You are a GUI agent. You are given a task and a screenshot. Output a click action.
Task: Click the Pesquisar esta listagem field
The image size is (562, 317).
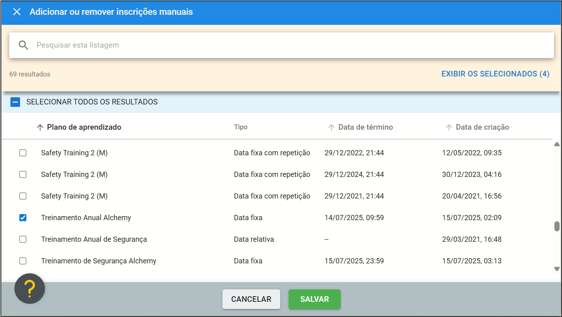[281, 45]
